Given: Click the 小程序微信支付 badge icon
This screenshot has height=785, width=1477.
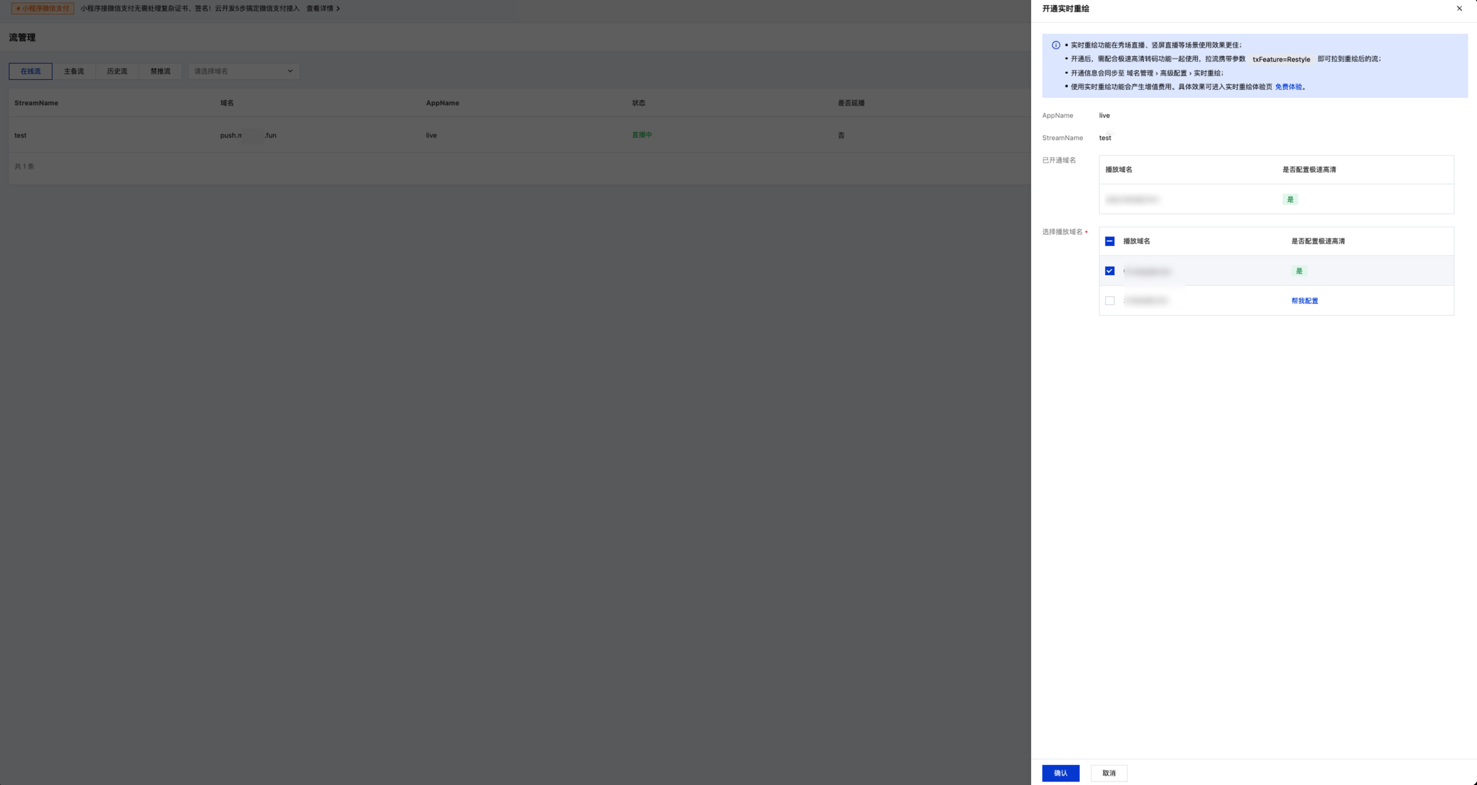Looking at the screenshot, I should (x=19, y=9).
